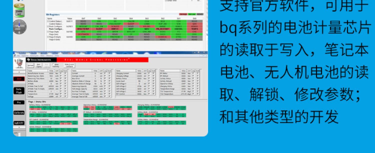The height and width of the screenshot is (153, 375).
Task: Select the Cycle Count row
Action: coord(136,81)
